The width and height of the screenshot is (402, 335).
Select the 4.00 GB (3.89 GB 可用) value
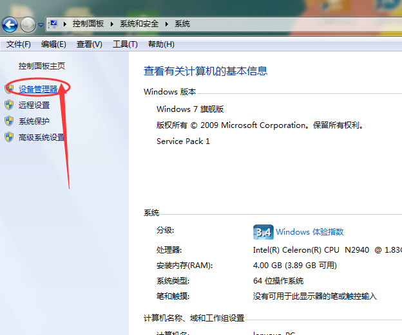295,266
